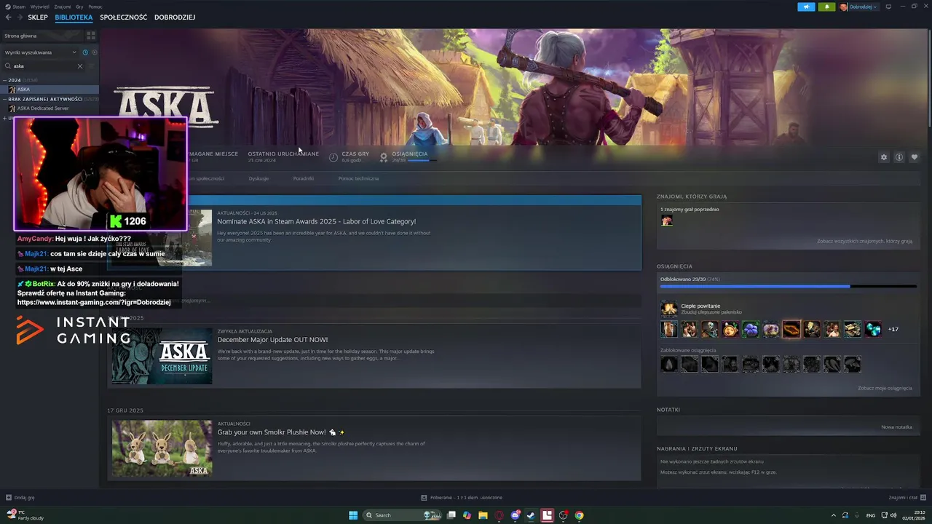Click the Steam logo menu icon
Viewport: 932px width, 524px height.
point(8,7)
